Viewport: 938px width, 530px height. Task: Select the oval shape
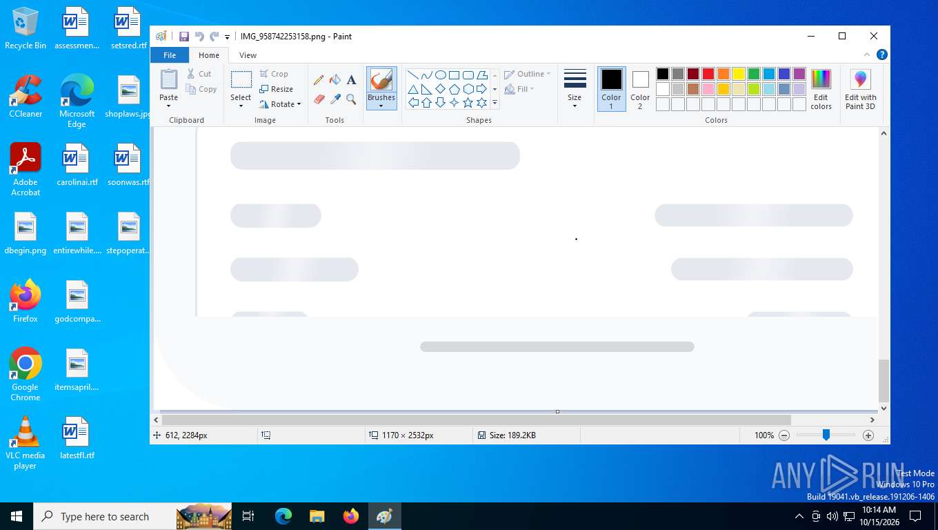point(440,75)
